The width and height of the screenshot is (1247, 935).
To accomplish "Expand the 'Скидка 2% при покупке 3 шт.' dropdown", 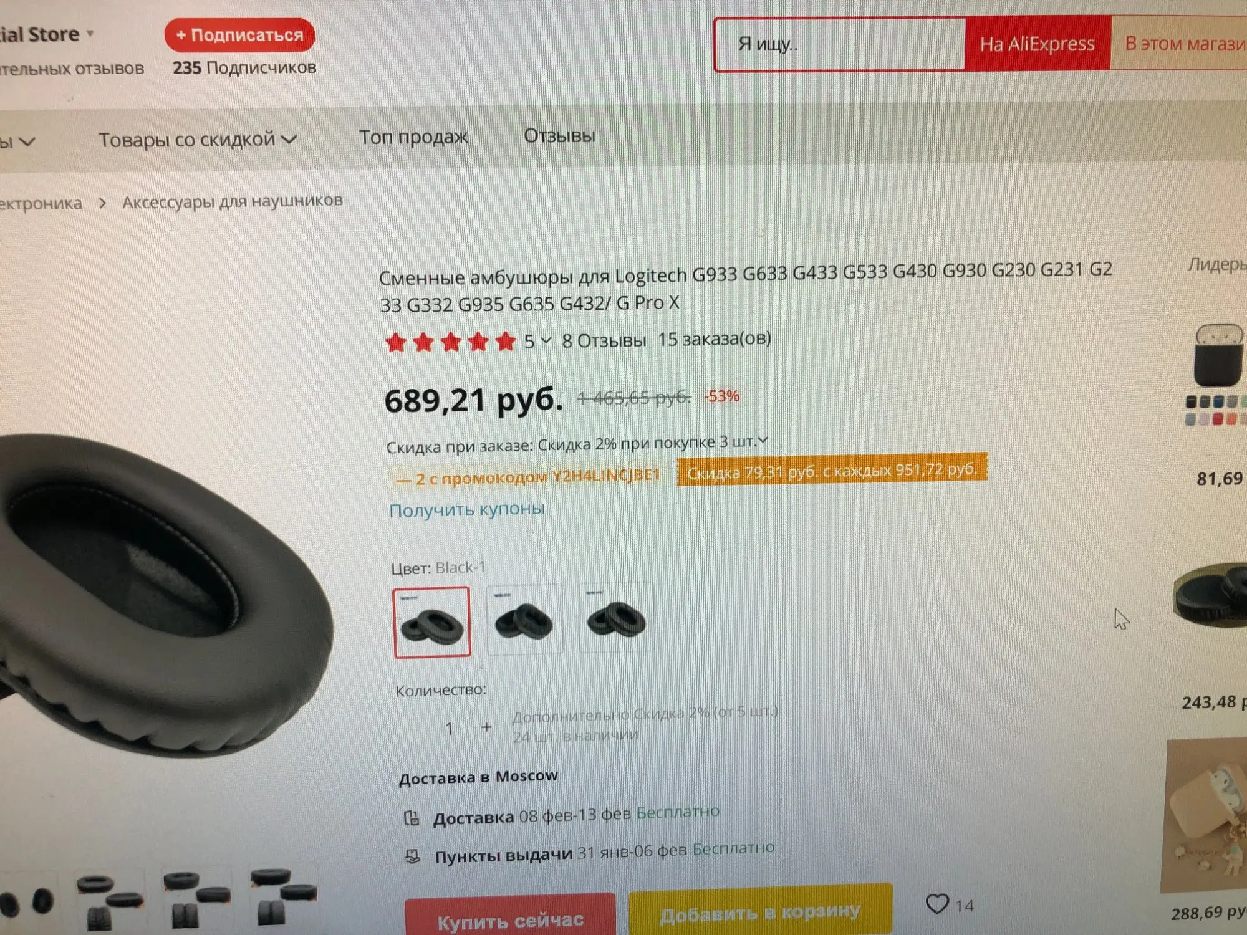I will click(x=763, y=441).
